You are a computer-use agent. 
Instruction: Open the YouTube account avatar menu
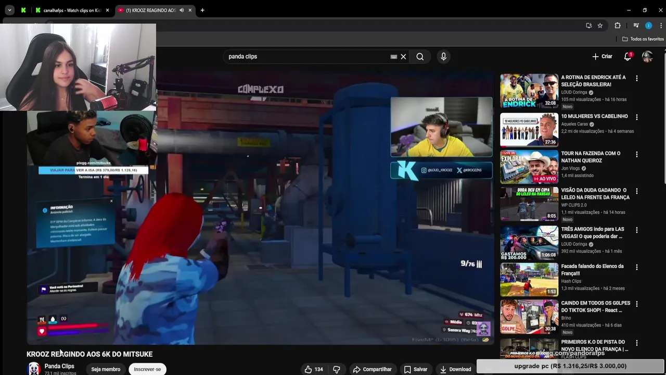pyautogui.click(x=647, y=56)
